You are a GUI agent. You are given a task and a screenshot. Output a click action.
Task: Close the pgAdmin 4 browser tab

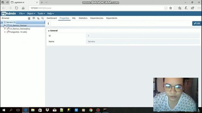(x=37, y=3)
